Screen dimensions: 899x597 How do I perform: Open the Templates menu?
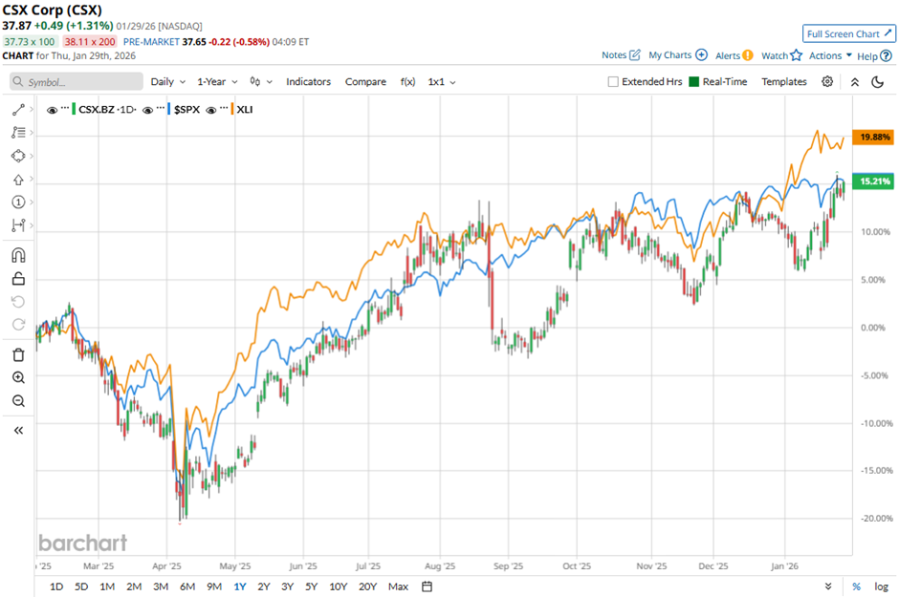[784, 82]
